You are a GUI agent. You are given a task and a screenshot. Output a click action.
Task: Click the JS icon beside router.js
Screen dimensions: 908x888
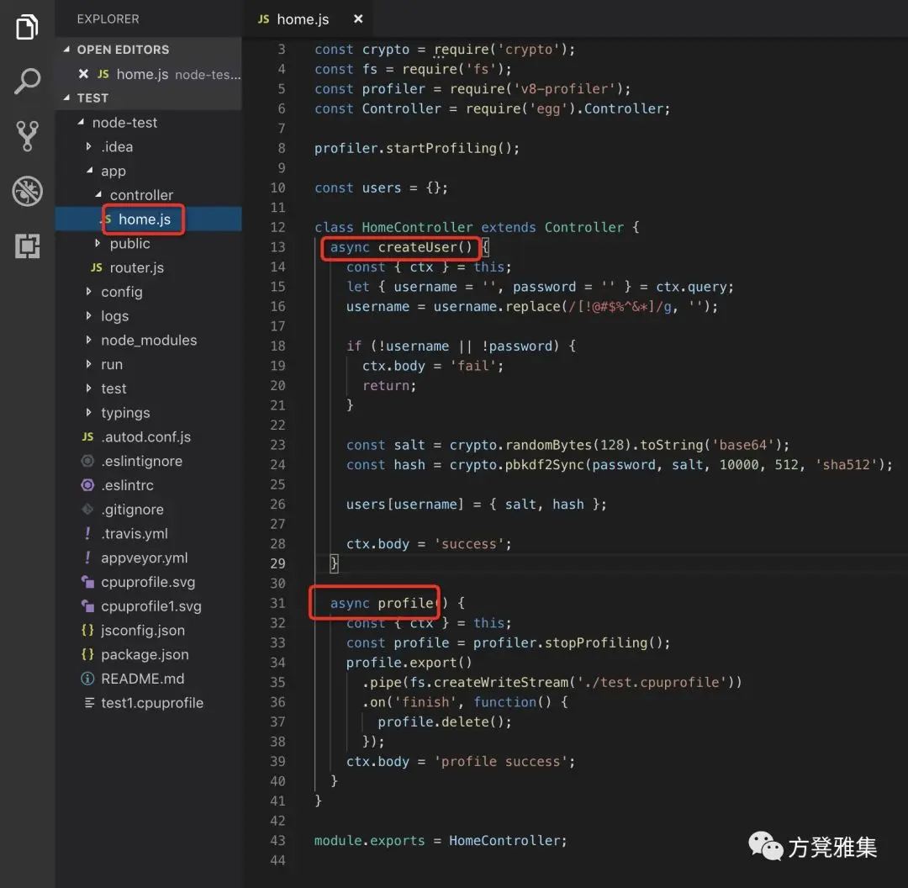(96, 267)
